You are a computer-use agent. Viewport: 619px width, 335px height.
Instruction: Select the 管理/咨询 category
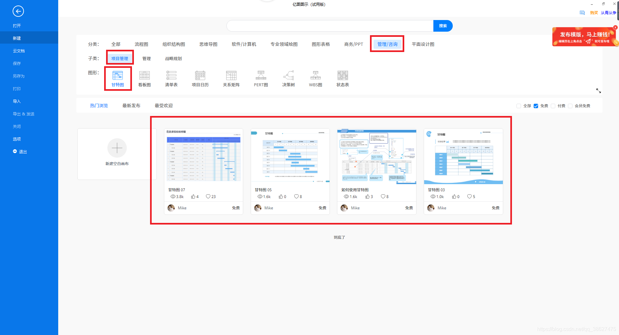(x=387, y=44)
